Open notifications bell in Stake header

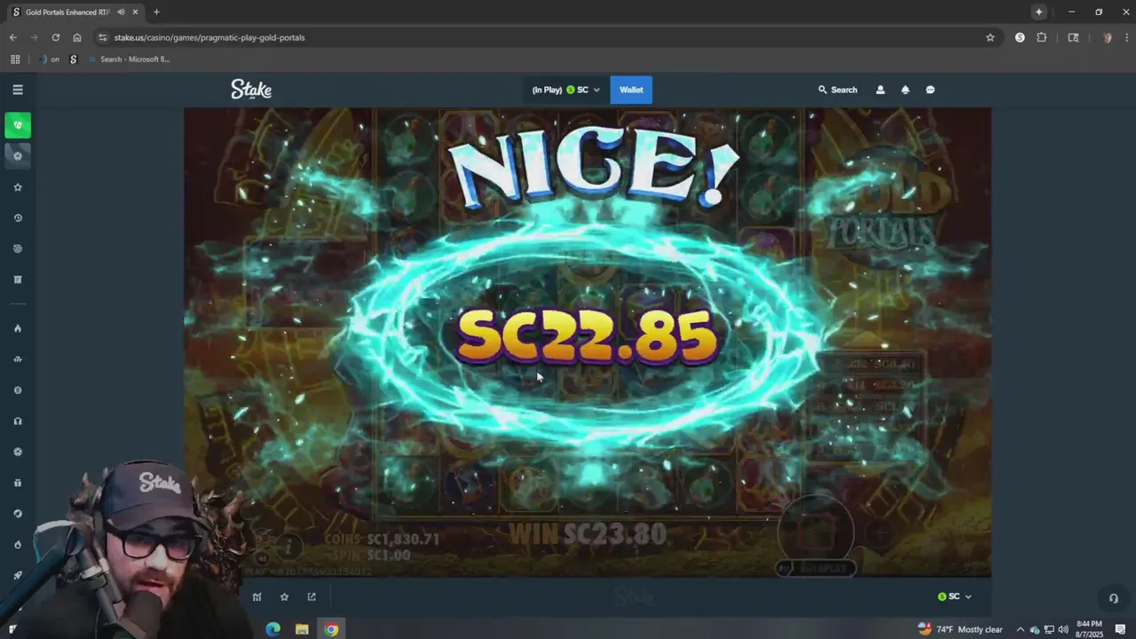[905, 90]
